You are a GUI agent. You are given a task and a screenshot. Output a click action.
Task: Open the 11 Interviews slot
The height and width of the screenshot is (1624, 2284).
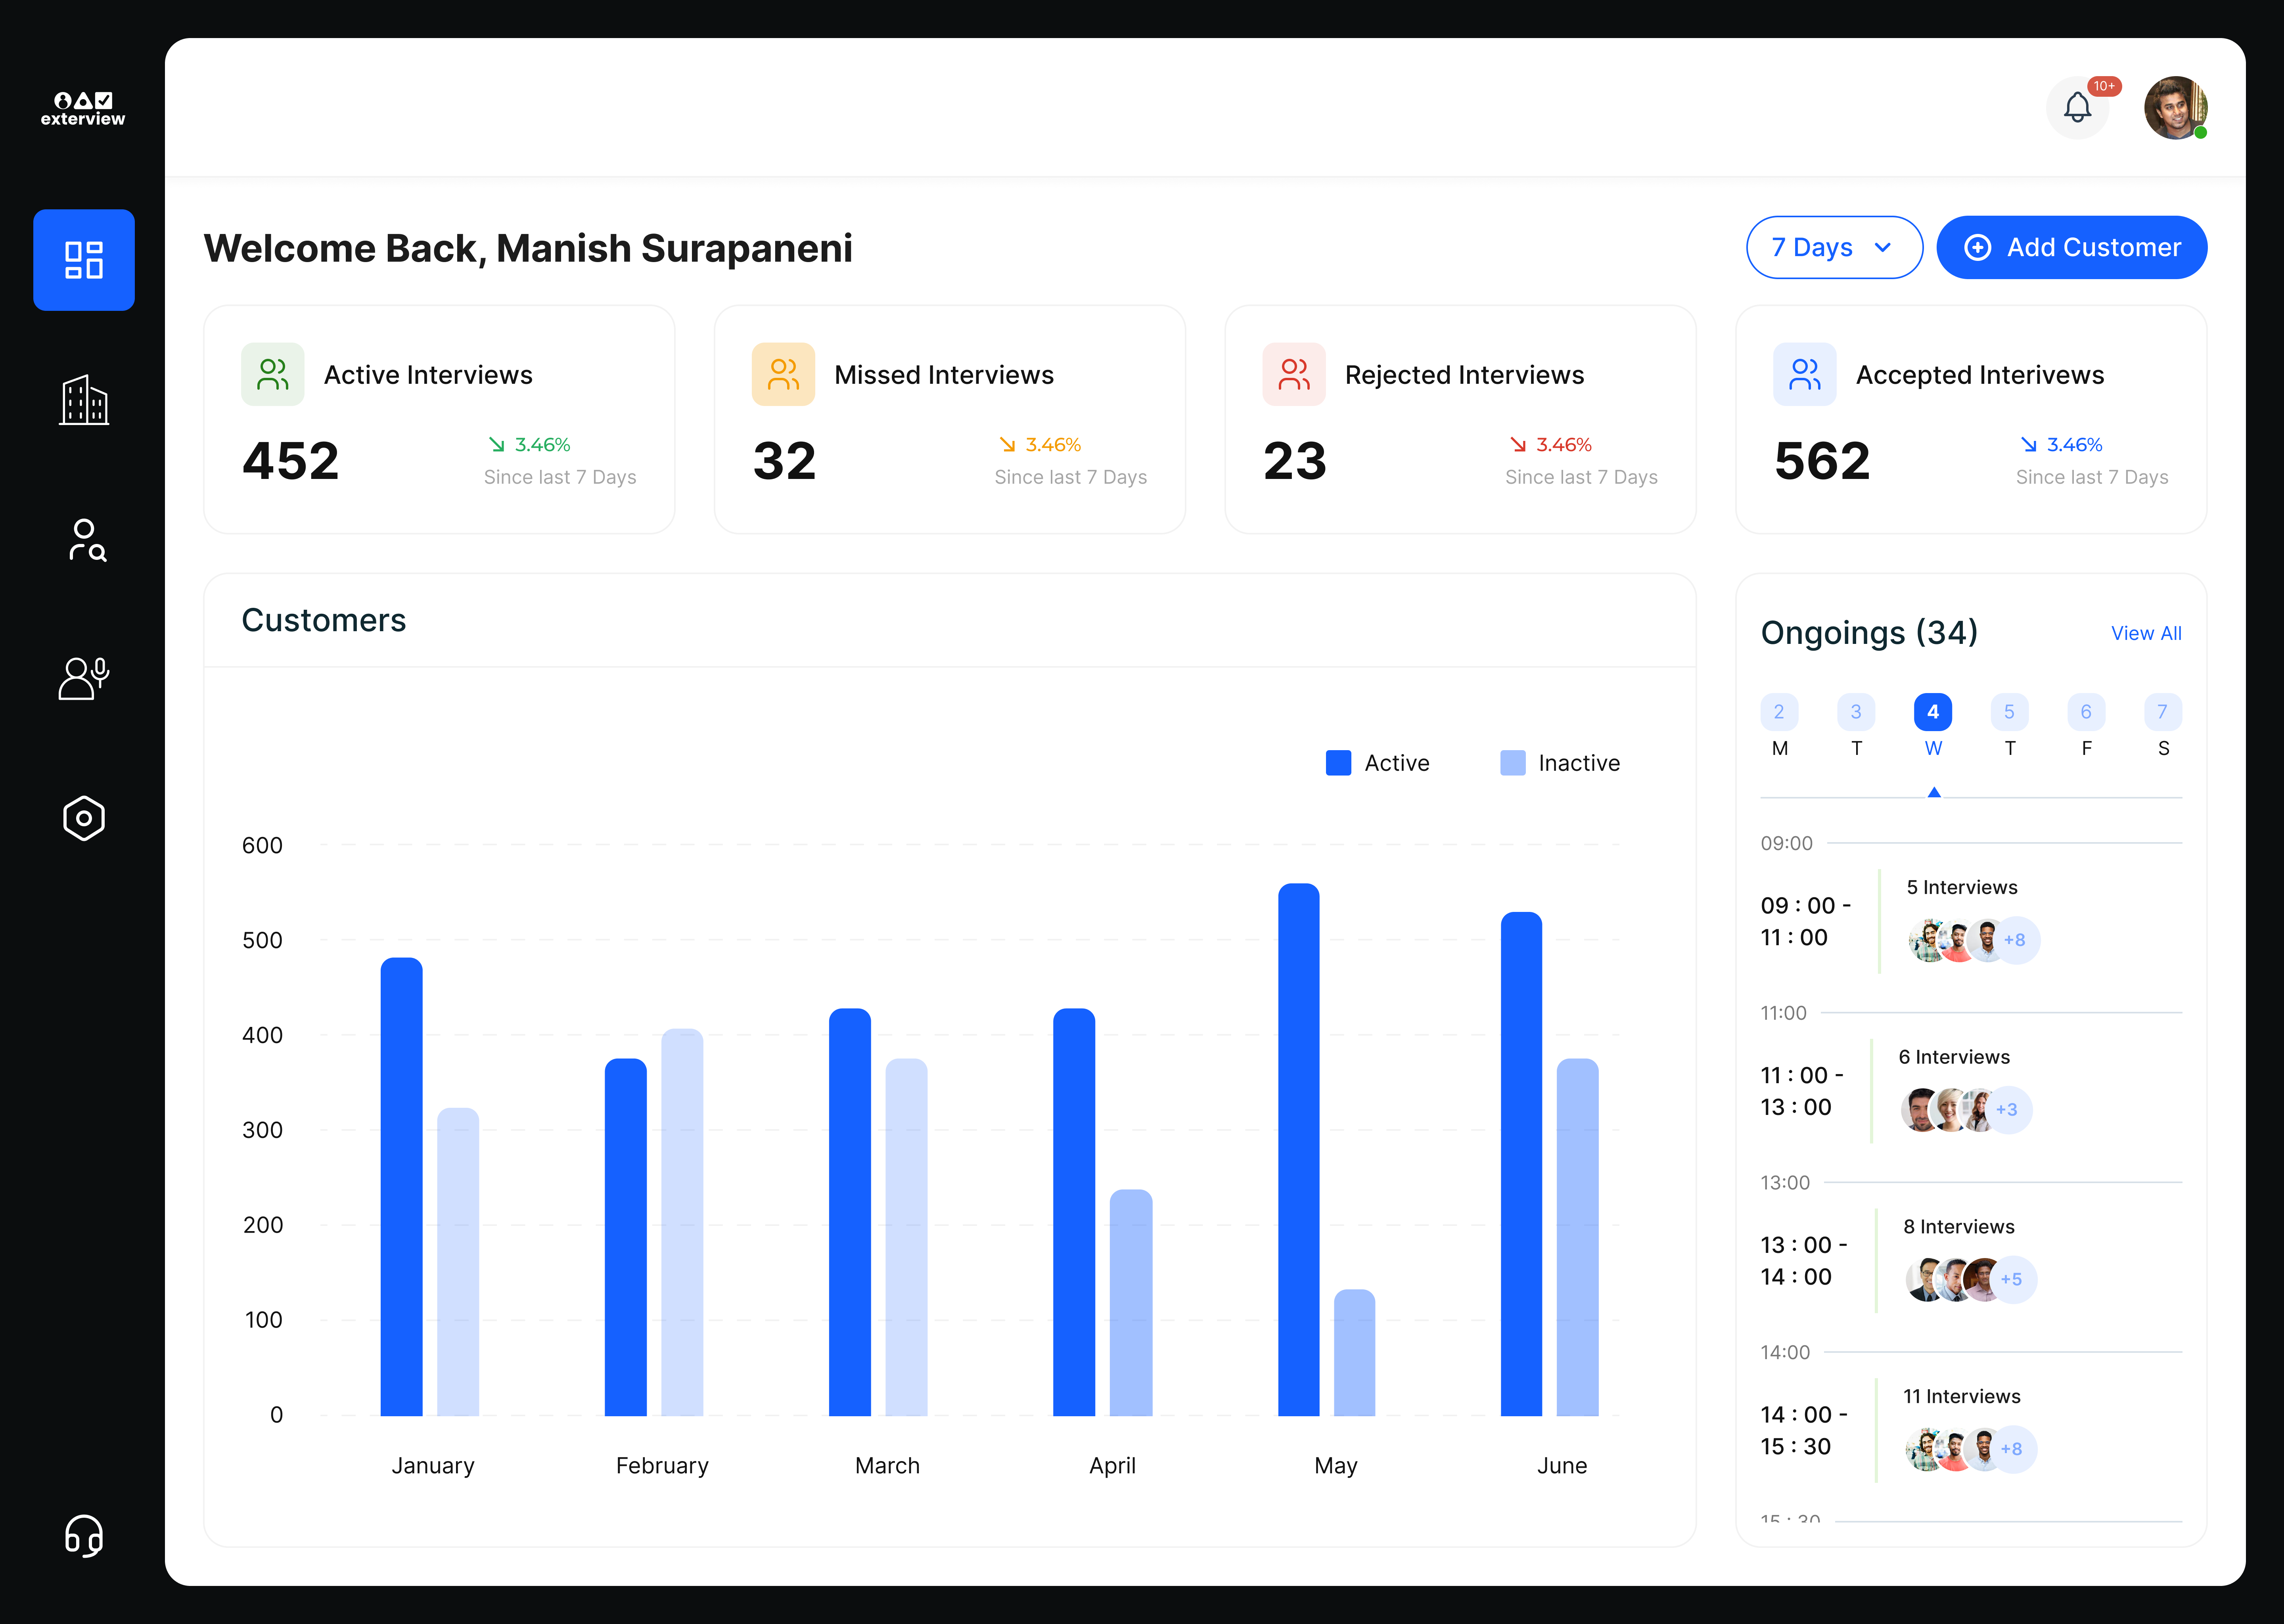point(1962,1396)
